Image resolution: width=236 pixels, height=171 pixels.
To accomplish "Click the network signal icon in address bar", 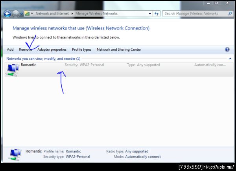I will pyautogui.click(x=27, y=14).
